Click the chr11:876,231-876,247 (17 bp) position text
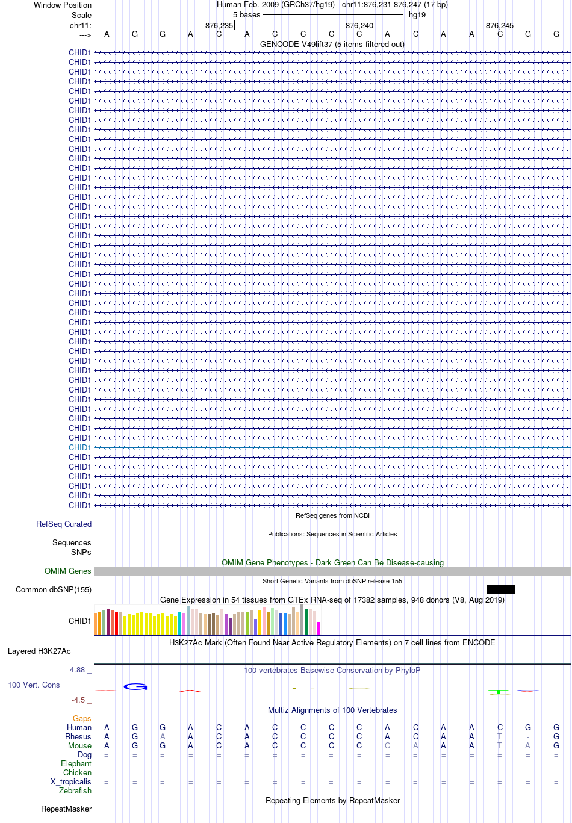The height and width of the screenshot is (823, 572). click(395, 5)
